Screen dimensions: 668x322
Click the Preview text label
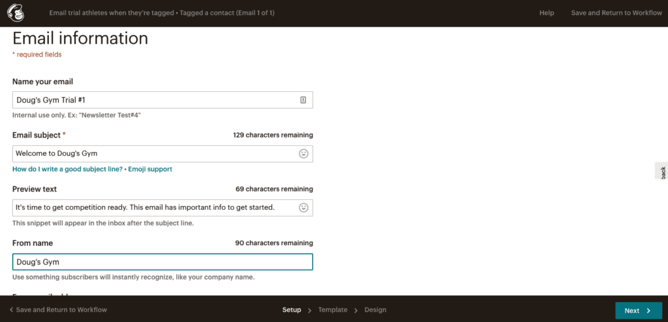pos(35,188)
